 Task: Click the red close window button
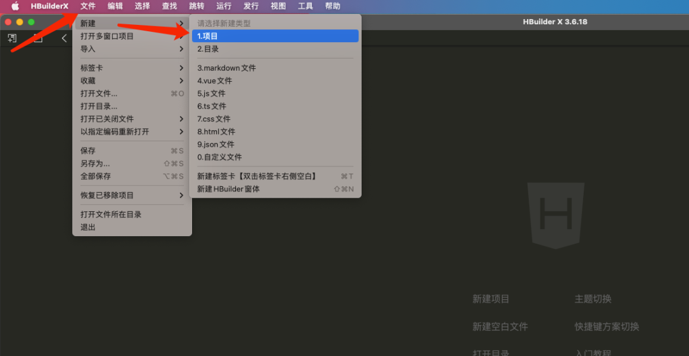point(8,22)
